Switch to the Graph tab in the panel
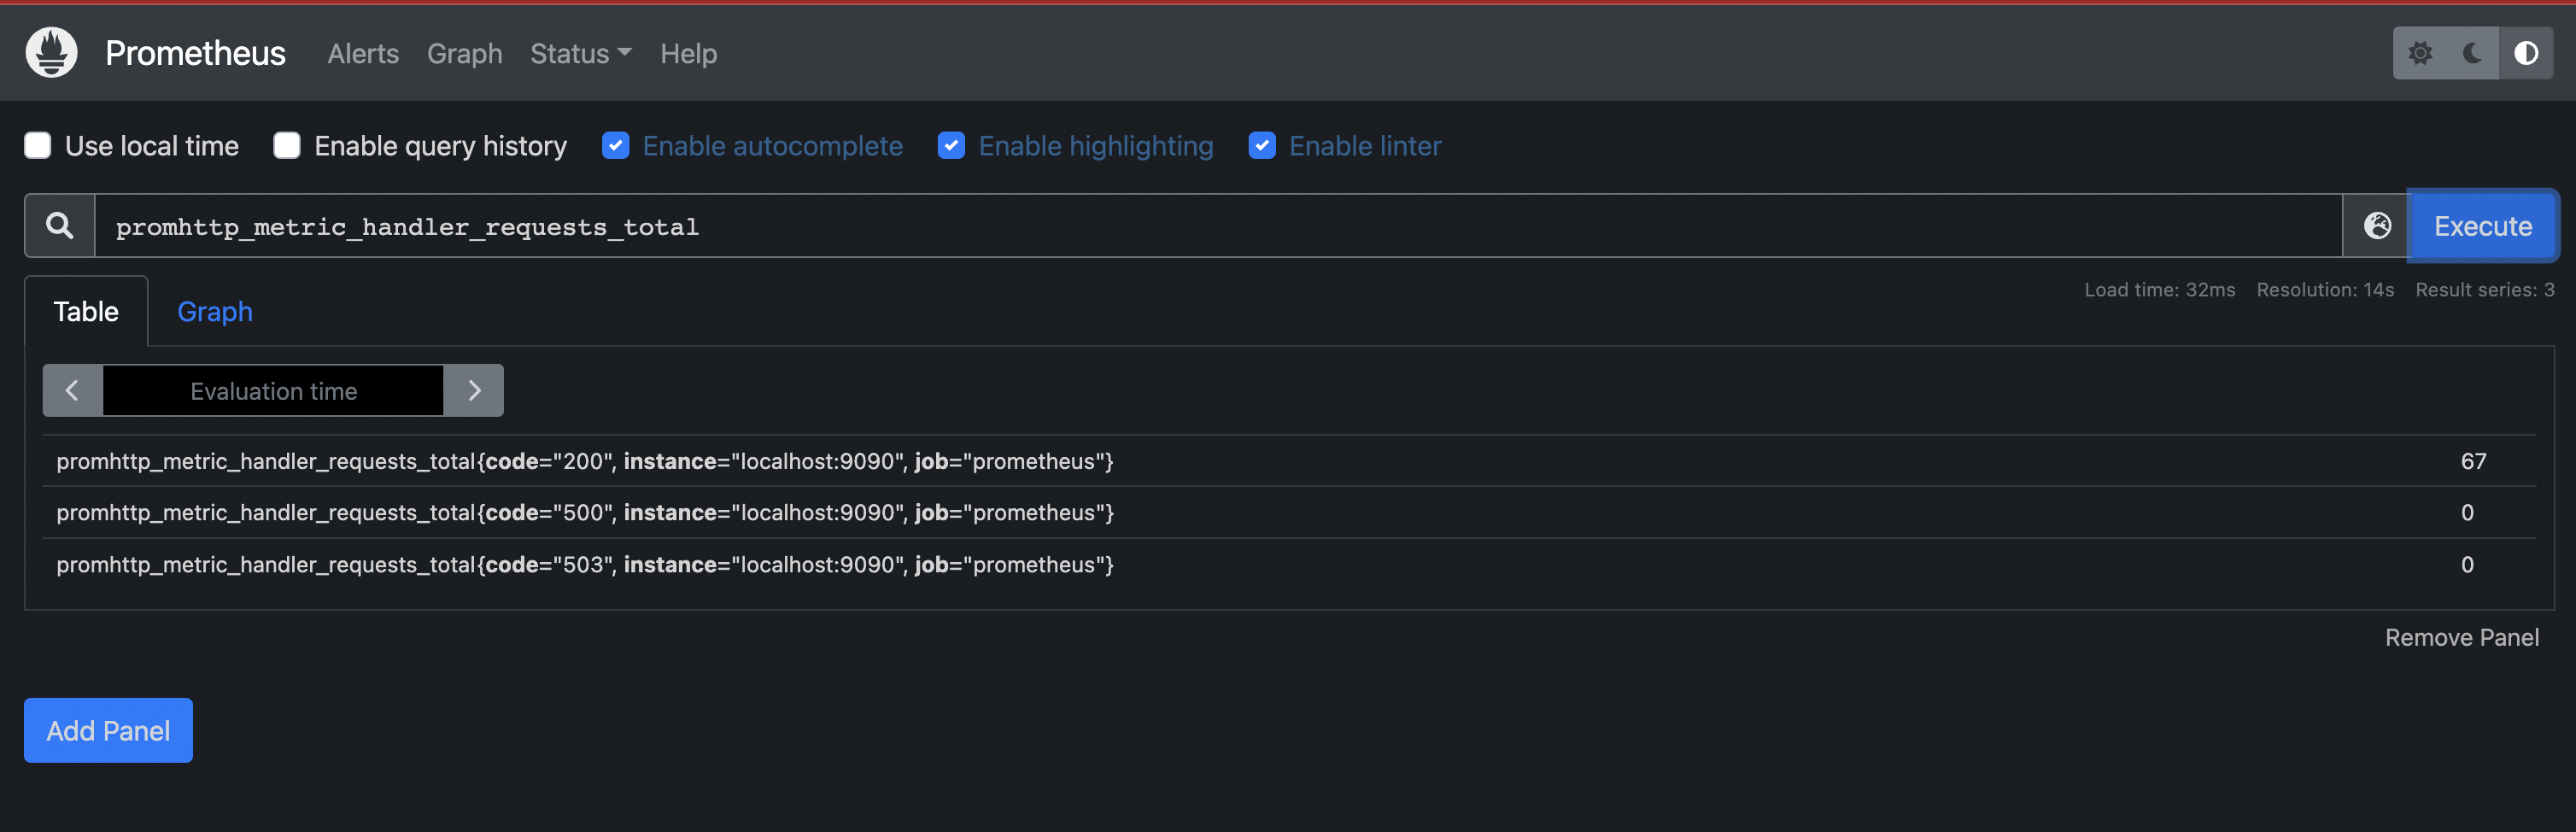2576x832 pixels. pyautogui.click(x=215, y=312)
